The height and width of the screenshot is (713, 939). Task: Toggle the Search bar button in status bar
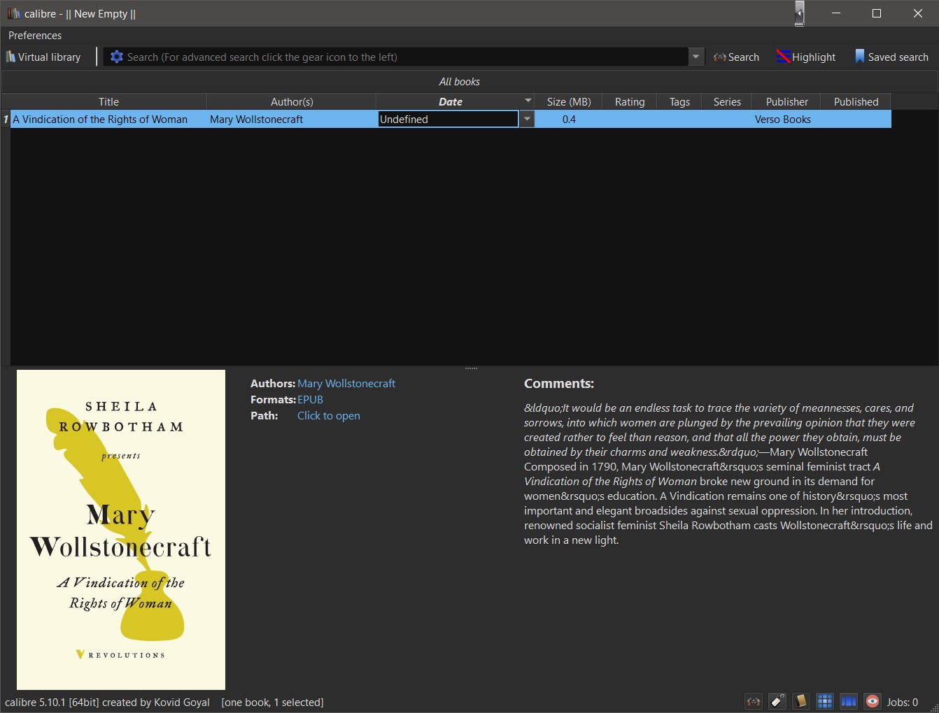point(754,701)
